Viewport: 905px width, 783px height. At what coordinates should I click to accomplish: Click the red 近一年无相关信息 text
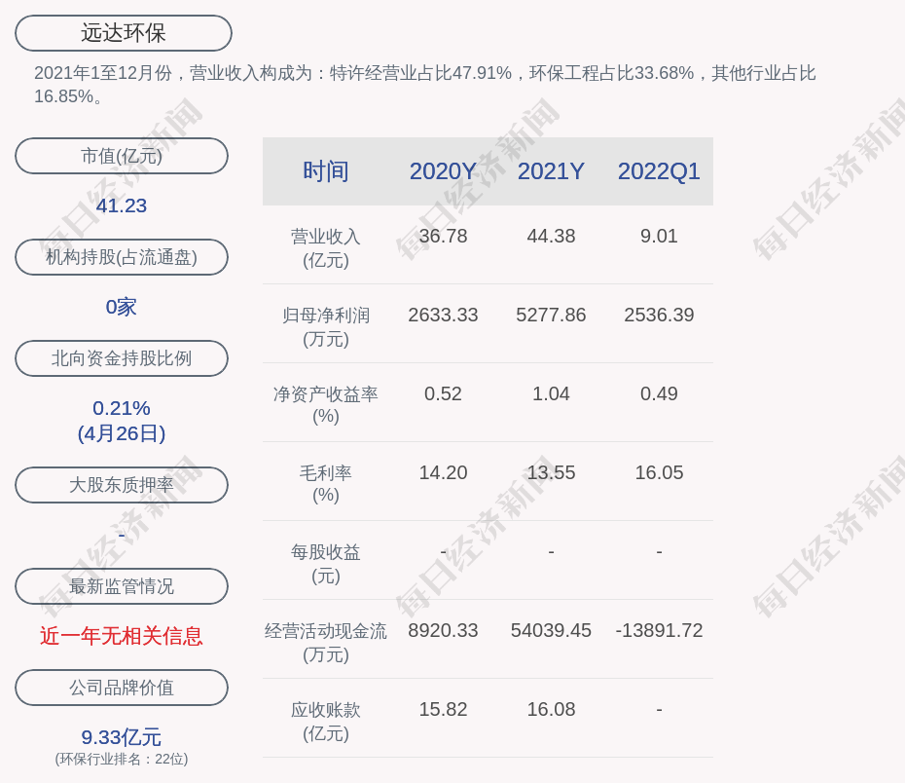[122, 636]
